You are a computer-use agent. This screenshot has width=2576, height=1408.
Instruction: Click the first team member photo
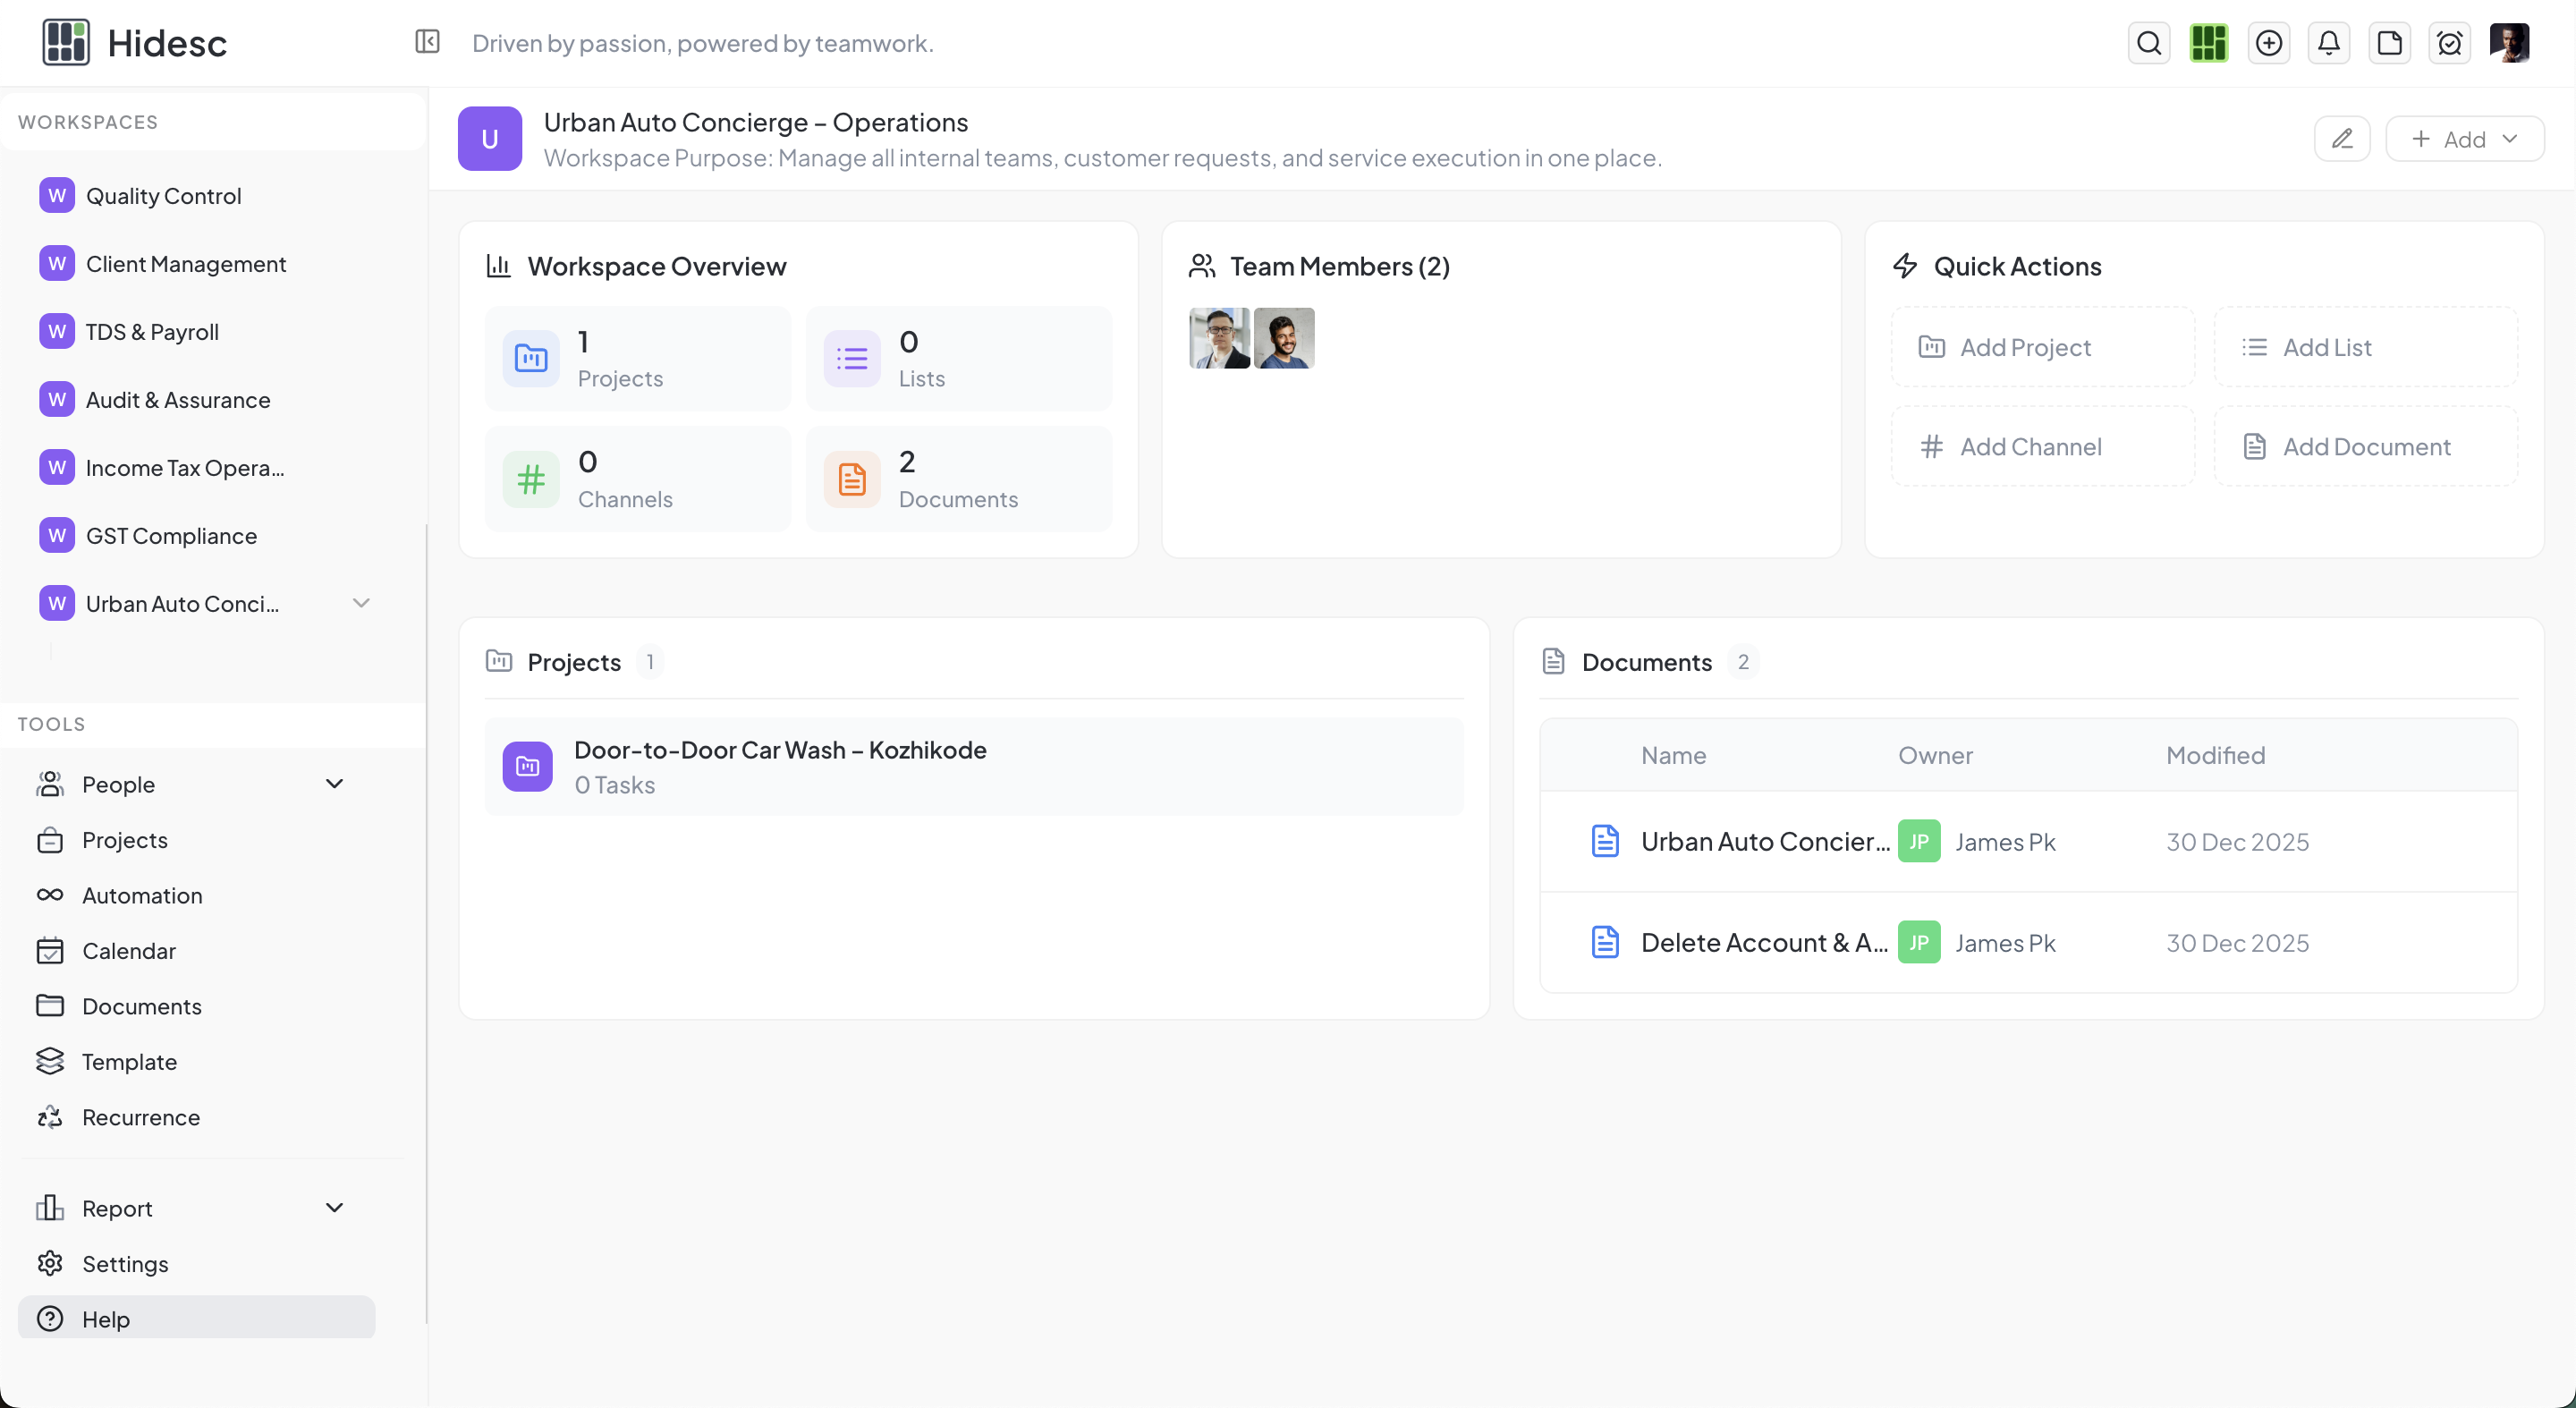1219,338
